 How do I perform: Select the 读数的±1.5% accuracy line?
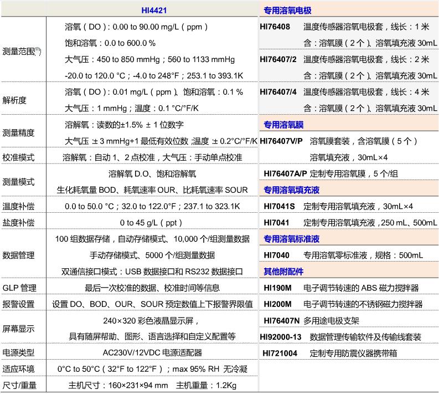(125, 125)
